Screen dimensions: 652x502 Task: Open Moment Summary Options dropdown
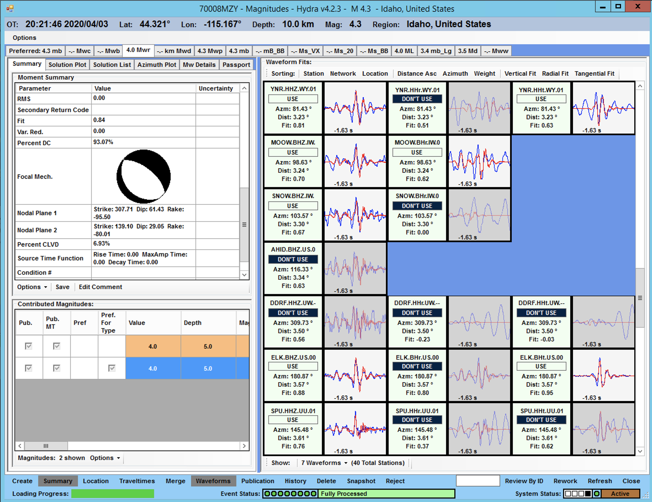click(32, 287)
